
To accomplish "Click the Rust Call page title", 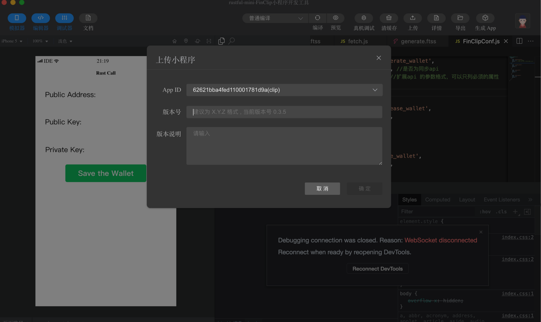I will 106,73.
